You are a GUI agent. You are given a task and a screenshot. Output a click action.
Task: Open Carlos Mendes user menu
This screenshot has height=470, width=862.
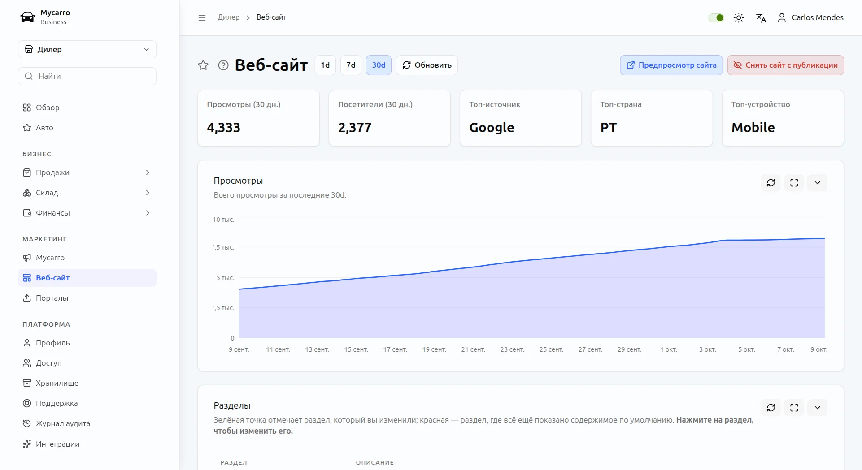810,17
